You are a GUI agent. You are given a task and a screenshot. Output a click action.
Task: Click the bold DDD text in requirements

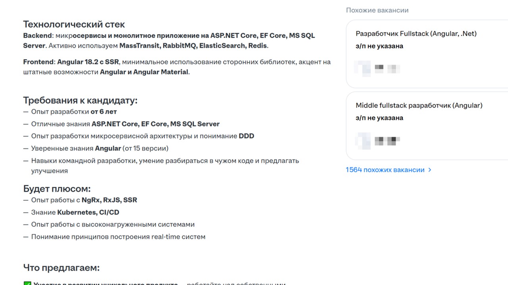246,136
